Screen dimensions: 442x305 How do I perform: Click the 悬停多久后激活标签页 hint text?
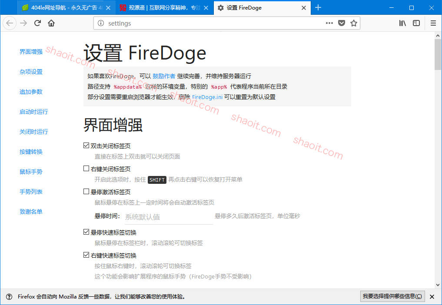pyautogui.click(x=257, y=216)
